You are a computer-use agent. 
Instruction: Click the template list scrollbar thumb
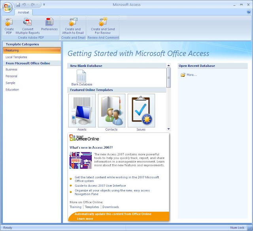(168, 78)
